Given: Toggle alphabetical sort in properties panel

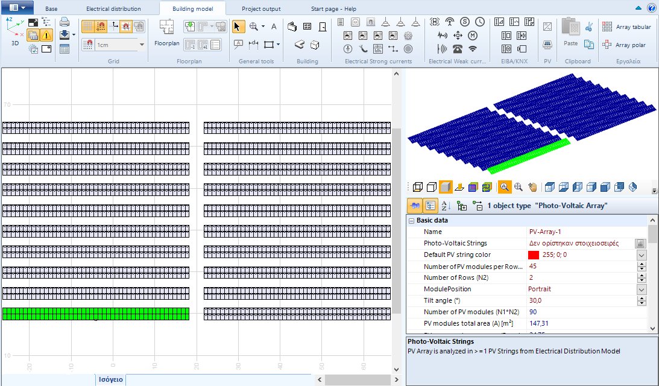Looking at the screenshot, I should 445,206.
